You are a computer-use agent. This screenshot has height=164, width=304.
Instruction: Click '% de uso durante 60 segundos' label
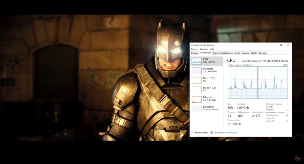pos(240,65)
